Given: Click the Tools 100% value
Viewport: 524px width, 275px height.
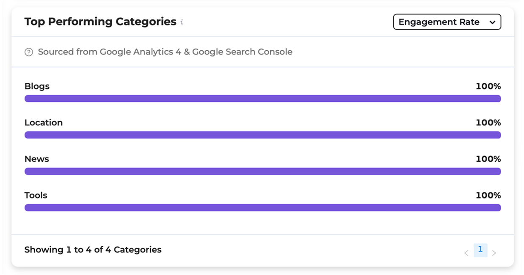Looking at the screenshot, I should (488, 195).
